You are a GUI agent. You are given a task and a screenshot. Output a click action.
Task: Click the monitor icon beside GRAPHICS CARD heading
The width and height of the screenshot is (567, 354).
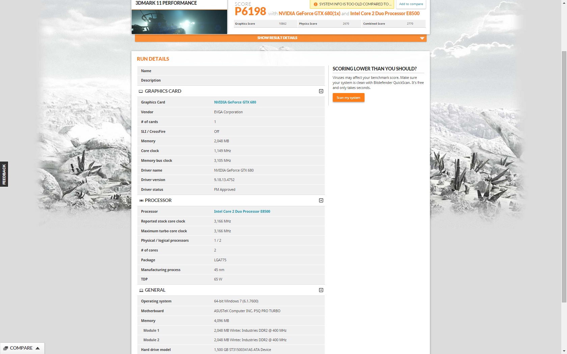141,91
